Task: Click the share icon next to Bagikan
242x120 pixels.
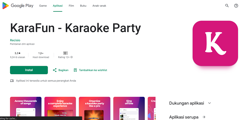Action: (x=55, y=70)
